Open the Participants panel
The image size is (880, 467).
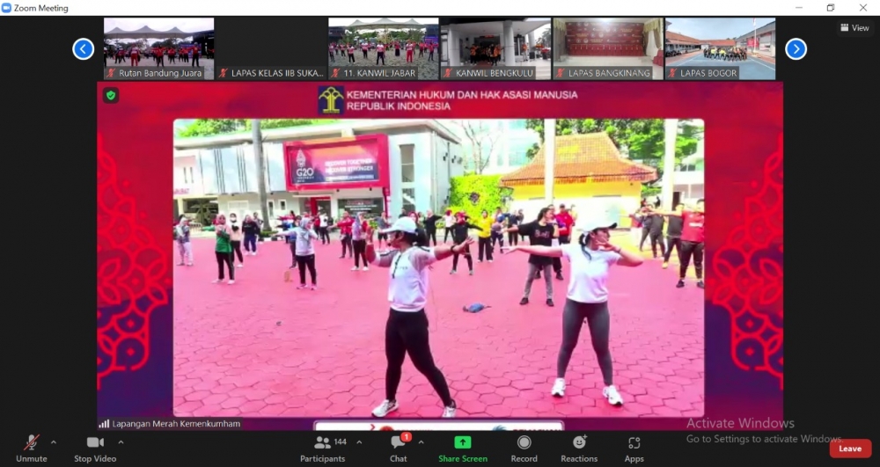tap(322, 449)
